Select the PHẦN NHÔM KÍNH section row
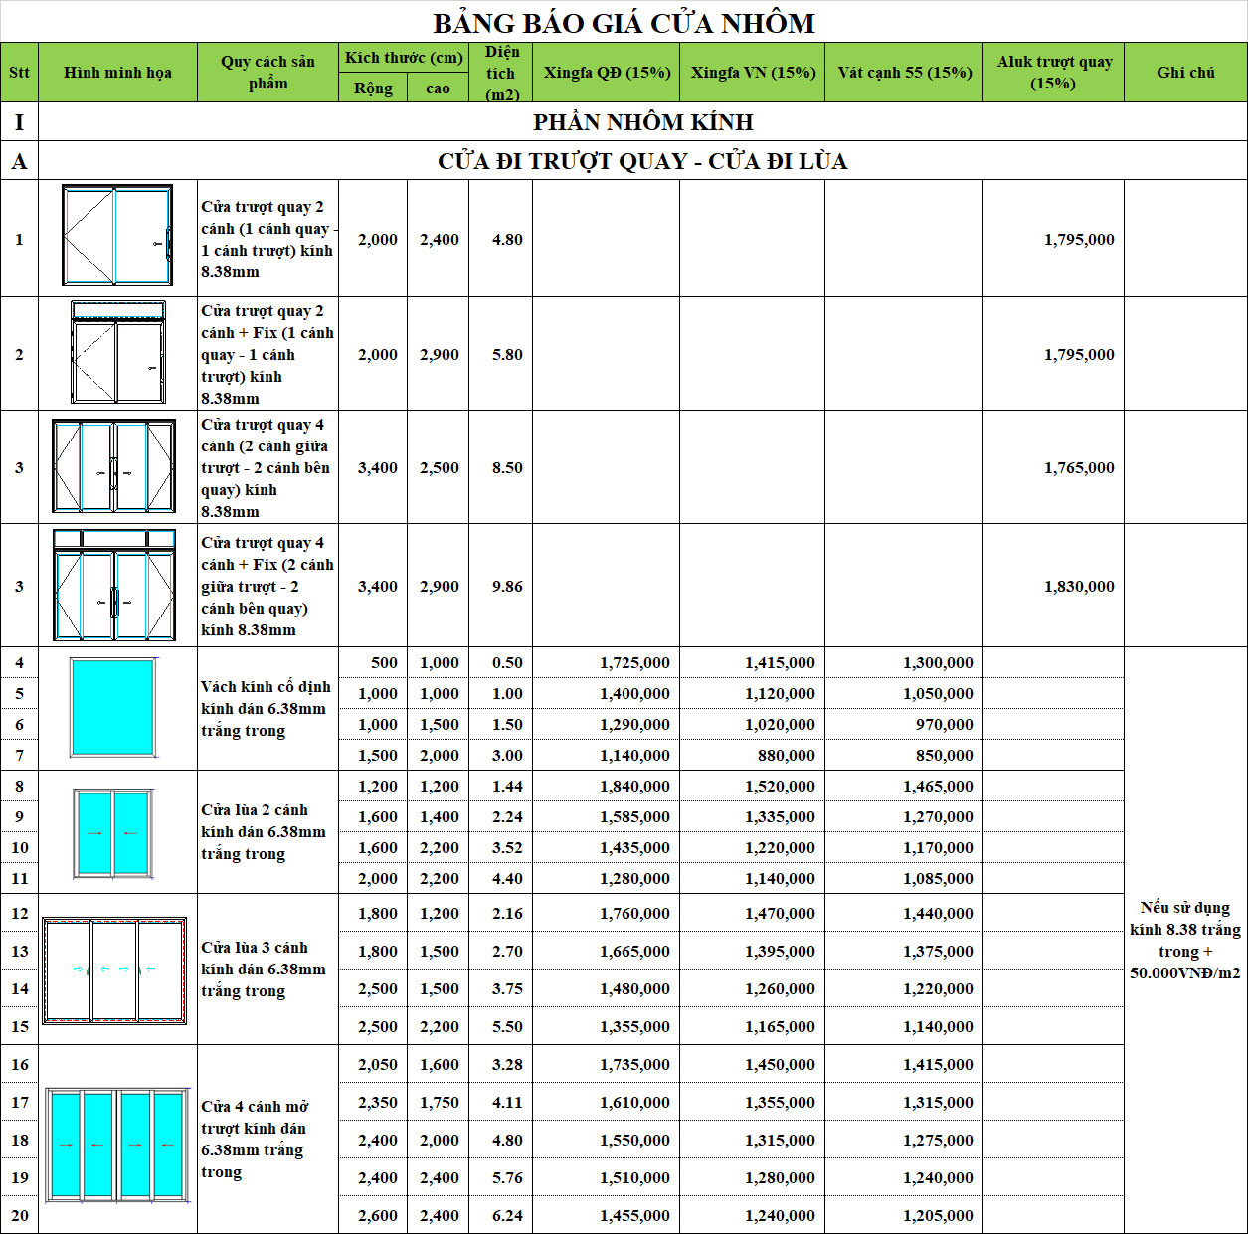 click(x=642, y=122)
